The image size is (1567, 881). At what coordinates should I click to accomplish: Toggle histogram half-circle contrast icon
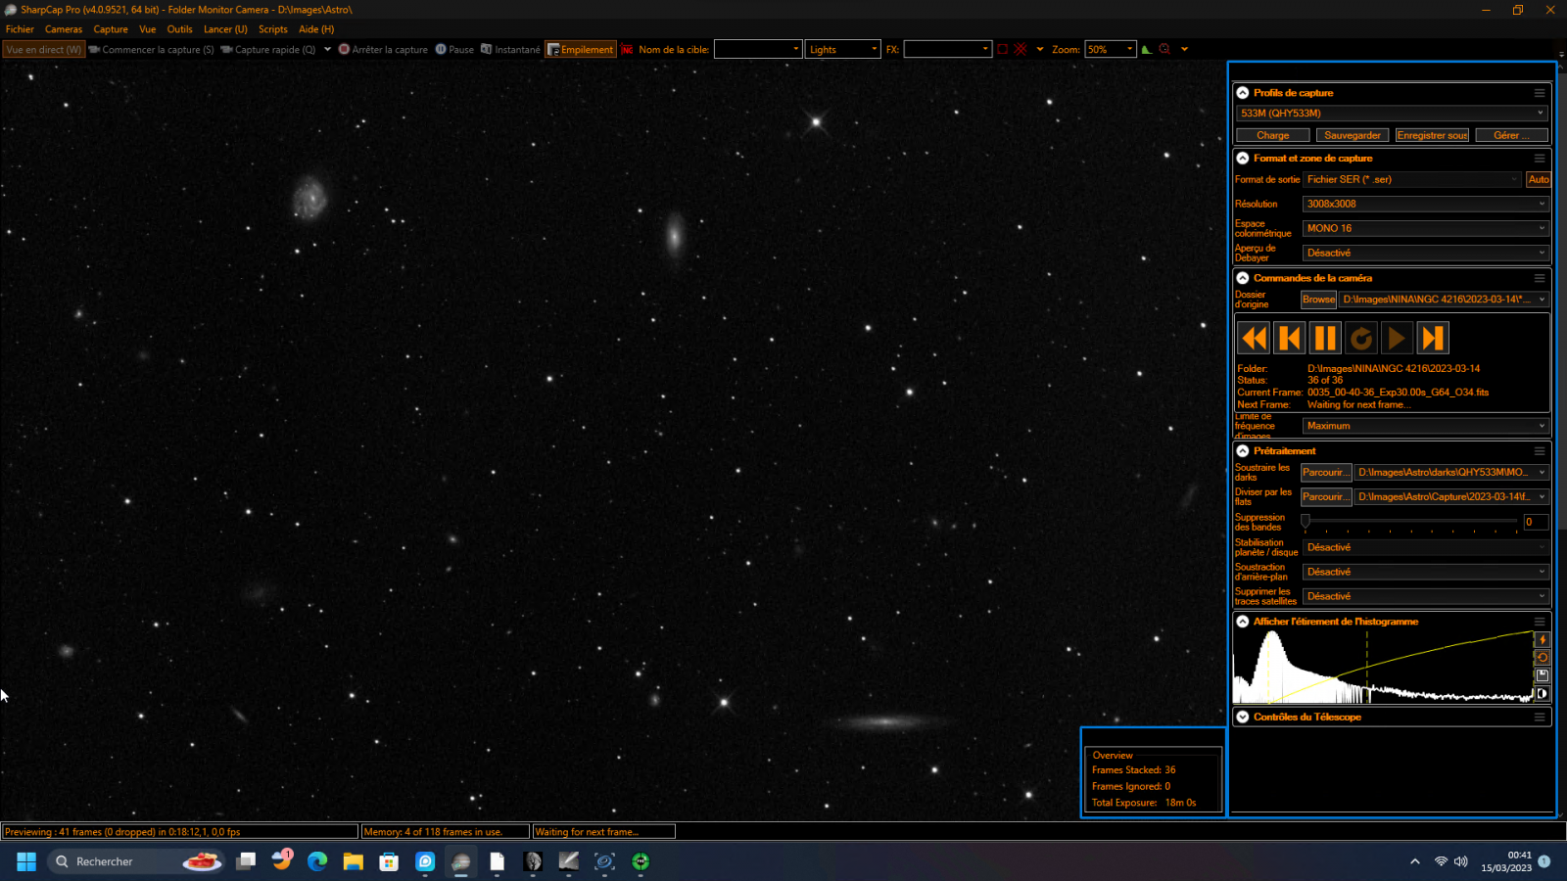pyautogui.click(x=1542, y=693)
